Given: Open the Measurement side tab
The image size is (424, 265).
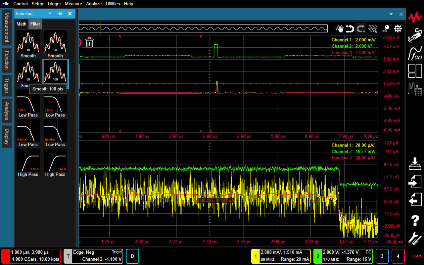Looking at the screenshot, I should click(x=7, y=27).
